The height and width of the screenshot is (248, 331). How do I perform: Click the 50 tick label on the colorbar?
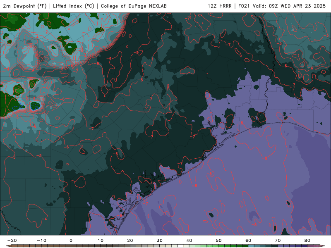[x=219, y=241]
